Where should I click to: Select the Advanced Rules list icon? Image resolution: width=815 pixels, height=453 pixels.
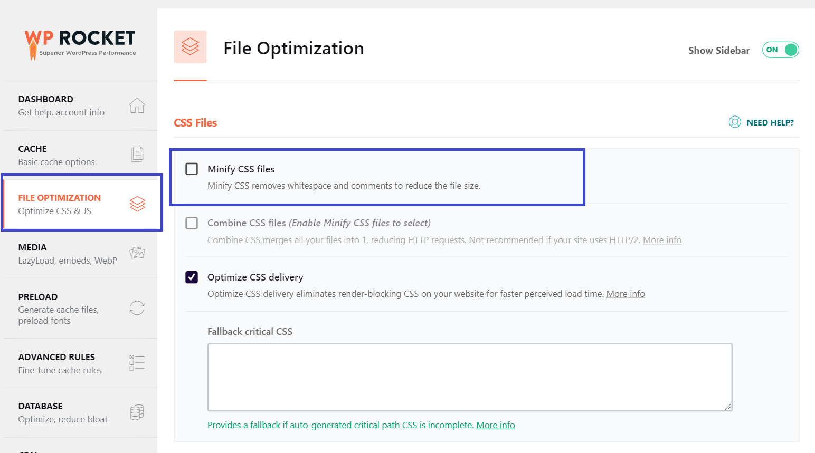coord(137,362)
